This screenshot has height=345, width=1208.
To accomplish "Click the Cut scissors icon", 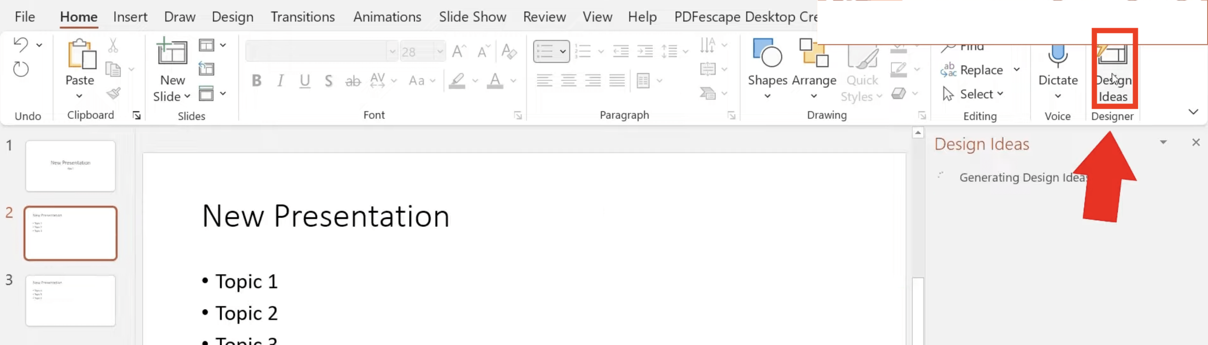I will pyautogui.click(x=113, y=45).
